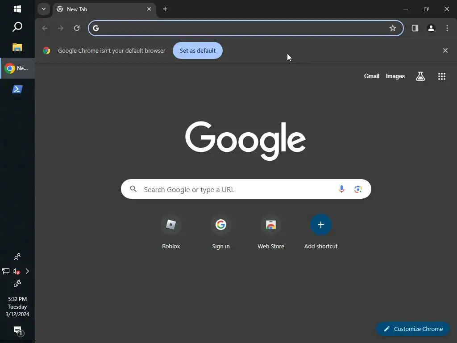Image resolution: width=457 pixels, height=343 pixels.
Task: Click Set as default button
Action: pyautogui.click(x=198, y=50)
